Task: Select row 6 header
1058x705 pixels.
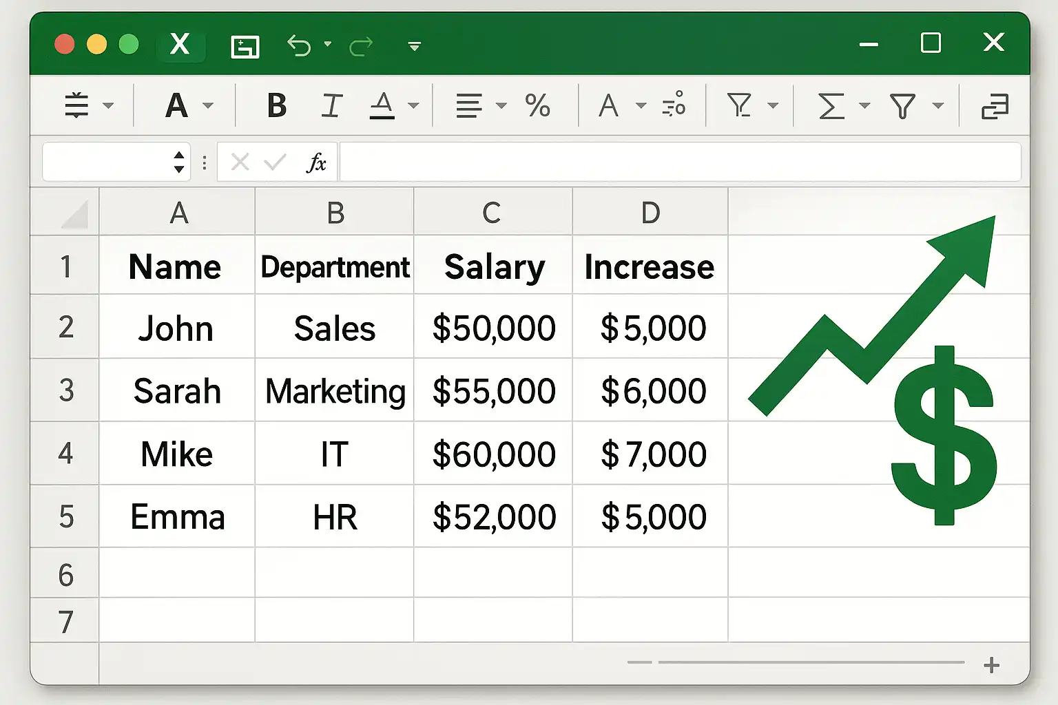Action: (65, 574)
